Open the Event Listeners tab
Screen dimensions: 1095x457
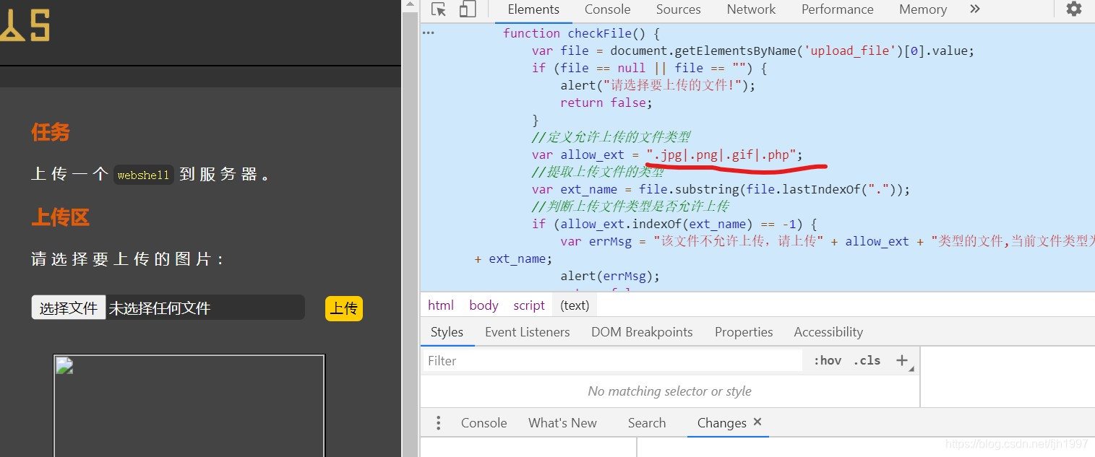point(527,332)
